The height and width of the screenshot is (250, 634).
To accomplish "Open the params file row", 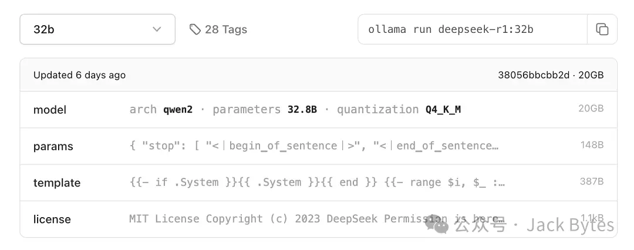I will tap(52, 146).
